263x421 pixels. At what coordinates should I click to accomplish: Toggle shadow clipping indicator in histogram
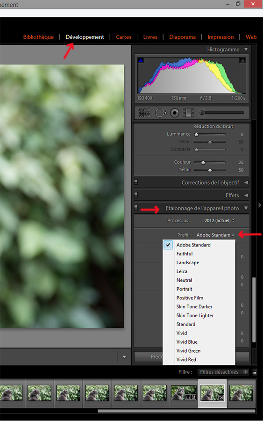point(141,60)
